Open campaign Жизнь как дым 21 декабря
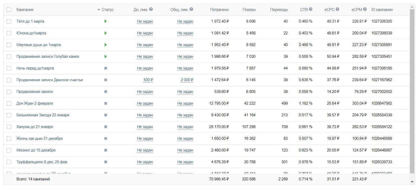The image size is (418, 190). (x=40, y=138)
